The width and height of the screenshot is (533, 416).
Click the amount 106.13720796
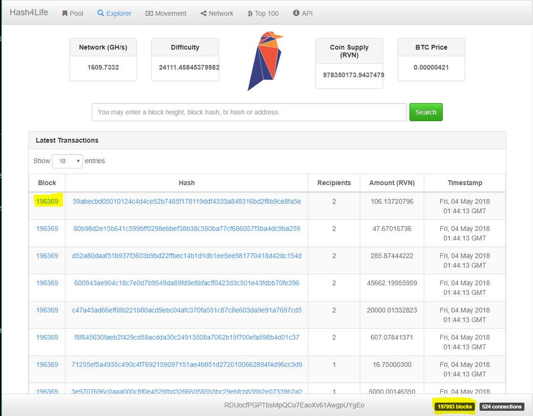392,201
